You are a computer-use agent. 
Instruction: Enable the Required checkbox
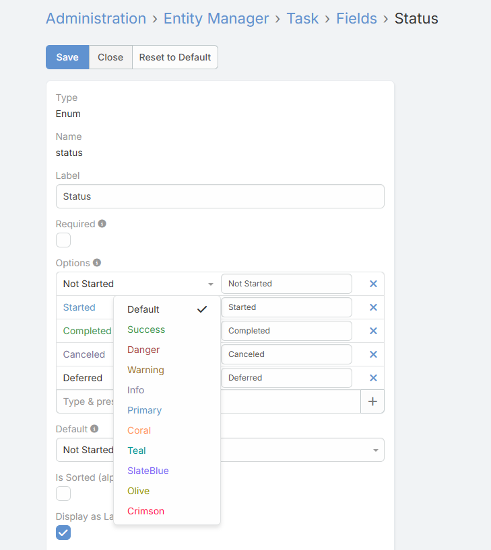[63, 240]
